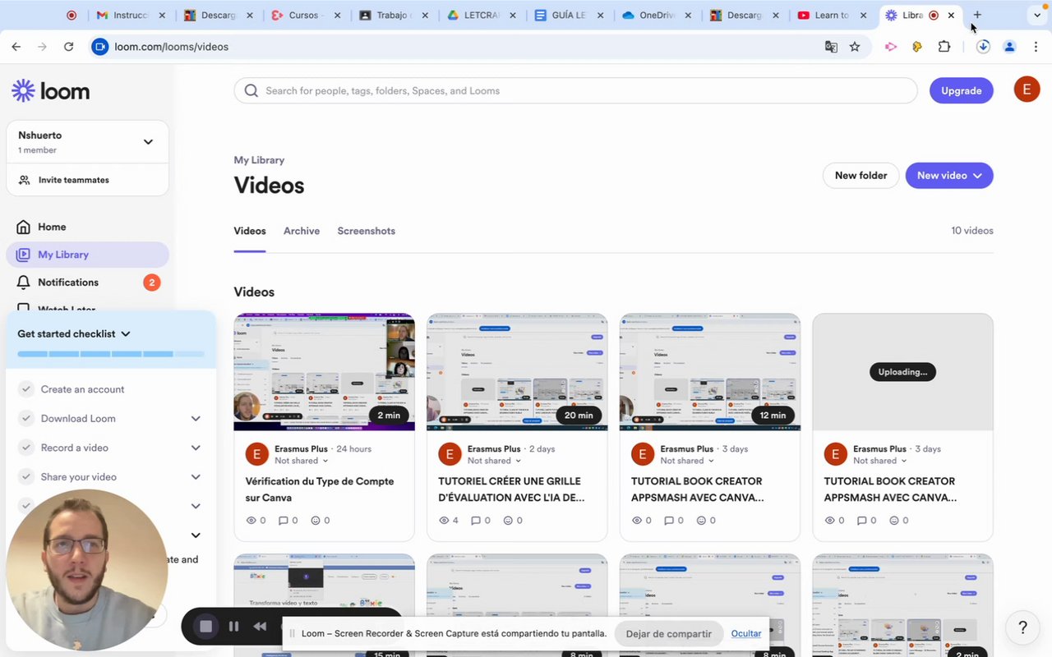
Task: Switch to the Screenshots tab
Action: [x=367, y=231]
